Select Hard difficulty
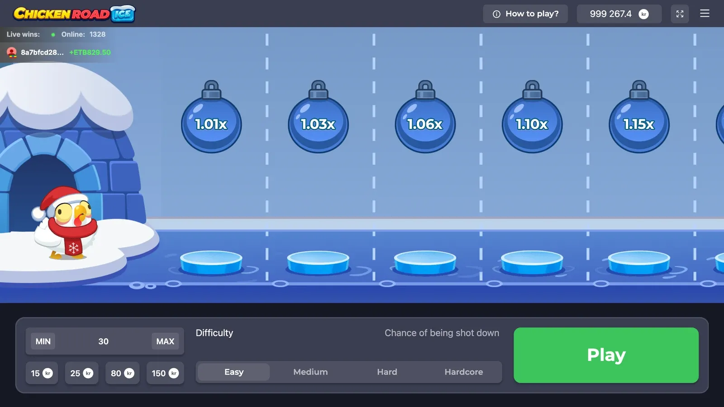 coord(387,372)
